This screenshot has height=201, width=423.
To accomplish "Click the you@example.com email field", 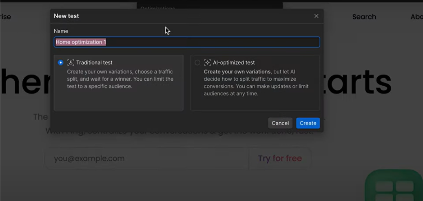I will pos(146,158).
